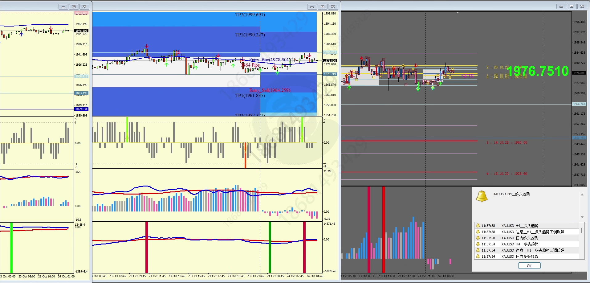The height and width of the screenshot is (283, 590).
Task: Minimize the middle chart window
Action: (312, 6)
